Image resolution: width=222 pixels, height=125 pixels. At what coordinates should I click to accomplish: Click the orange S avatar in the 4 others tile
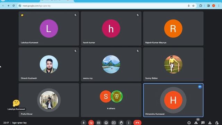tap(105, 97)
